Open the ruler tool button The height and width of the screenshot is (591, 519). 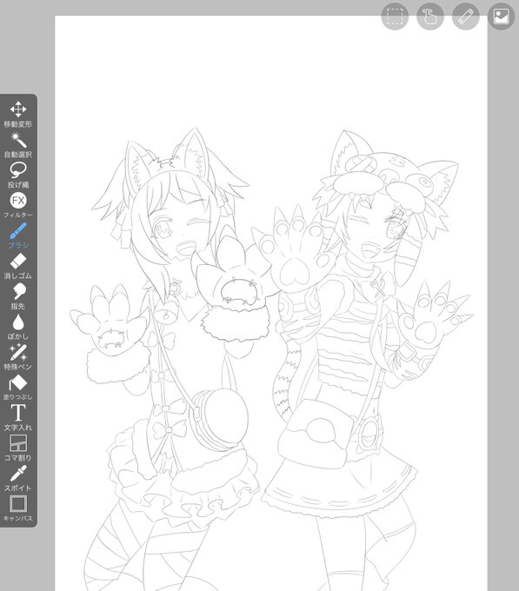pyautogui.click(x=465, y=17)
